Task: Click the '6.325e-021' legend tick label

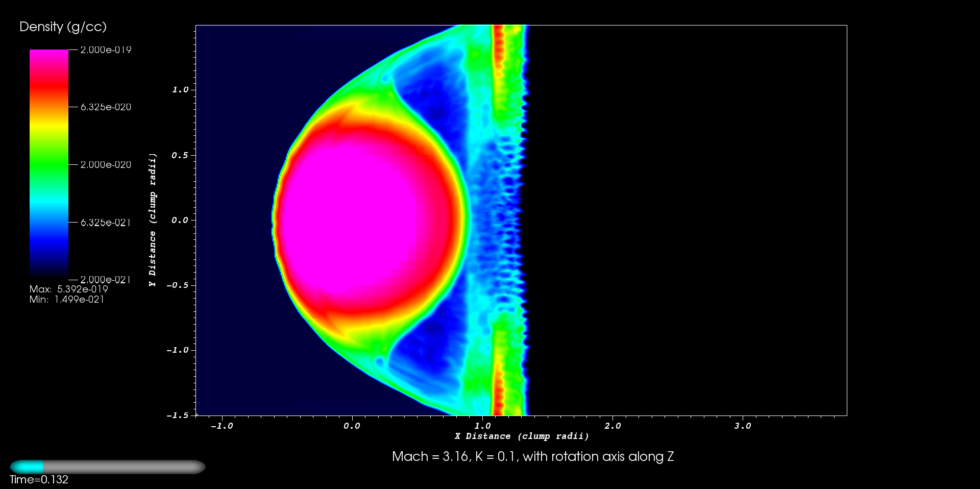Action: [106, 222]
